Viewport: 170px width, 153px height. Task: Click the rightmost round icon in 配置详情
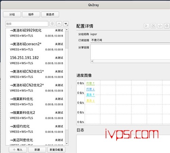click(x=167, y=26)
